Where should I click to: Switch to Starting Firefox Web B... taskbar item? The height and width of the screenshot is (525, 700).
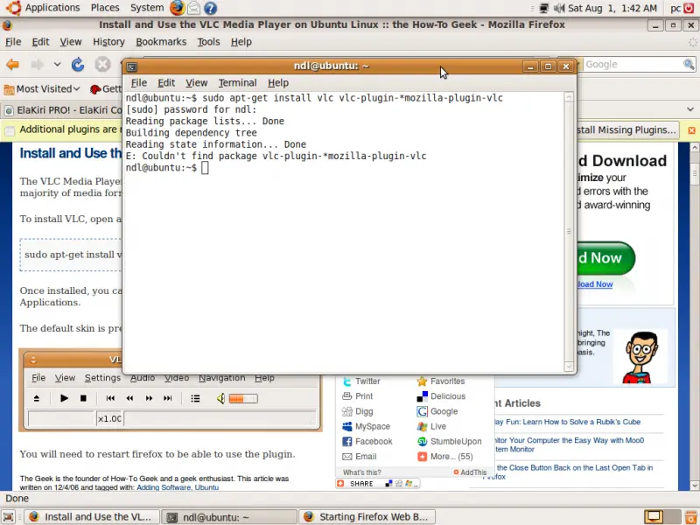pyautogui.click(x=367, y=517)
